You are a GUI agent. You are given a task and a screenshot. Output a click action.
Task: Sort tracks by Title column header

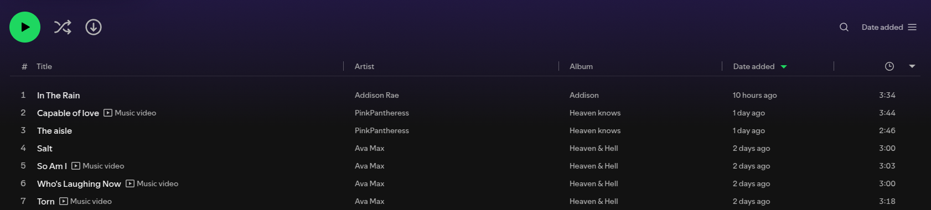[x=44, y=66]
